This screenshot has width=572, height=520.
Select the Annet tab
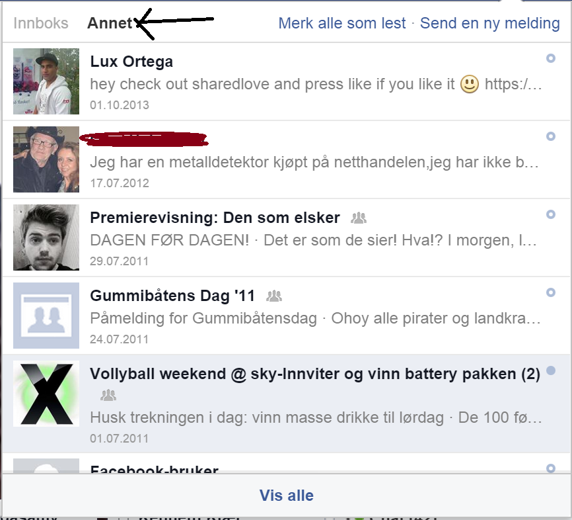click(x=110, y=23)
